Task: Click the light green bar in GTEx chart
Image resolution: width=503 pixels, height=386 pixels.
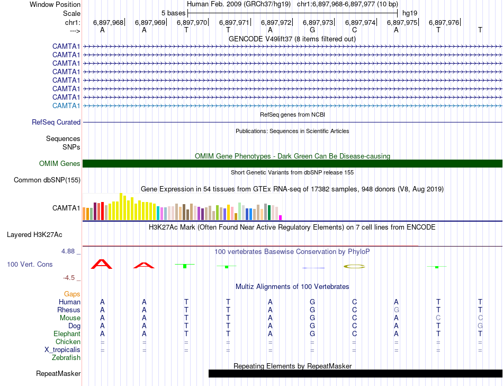Action: click(x=240, y=212)
